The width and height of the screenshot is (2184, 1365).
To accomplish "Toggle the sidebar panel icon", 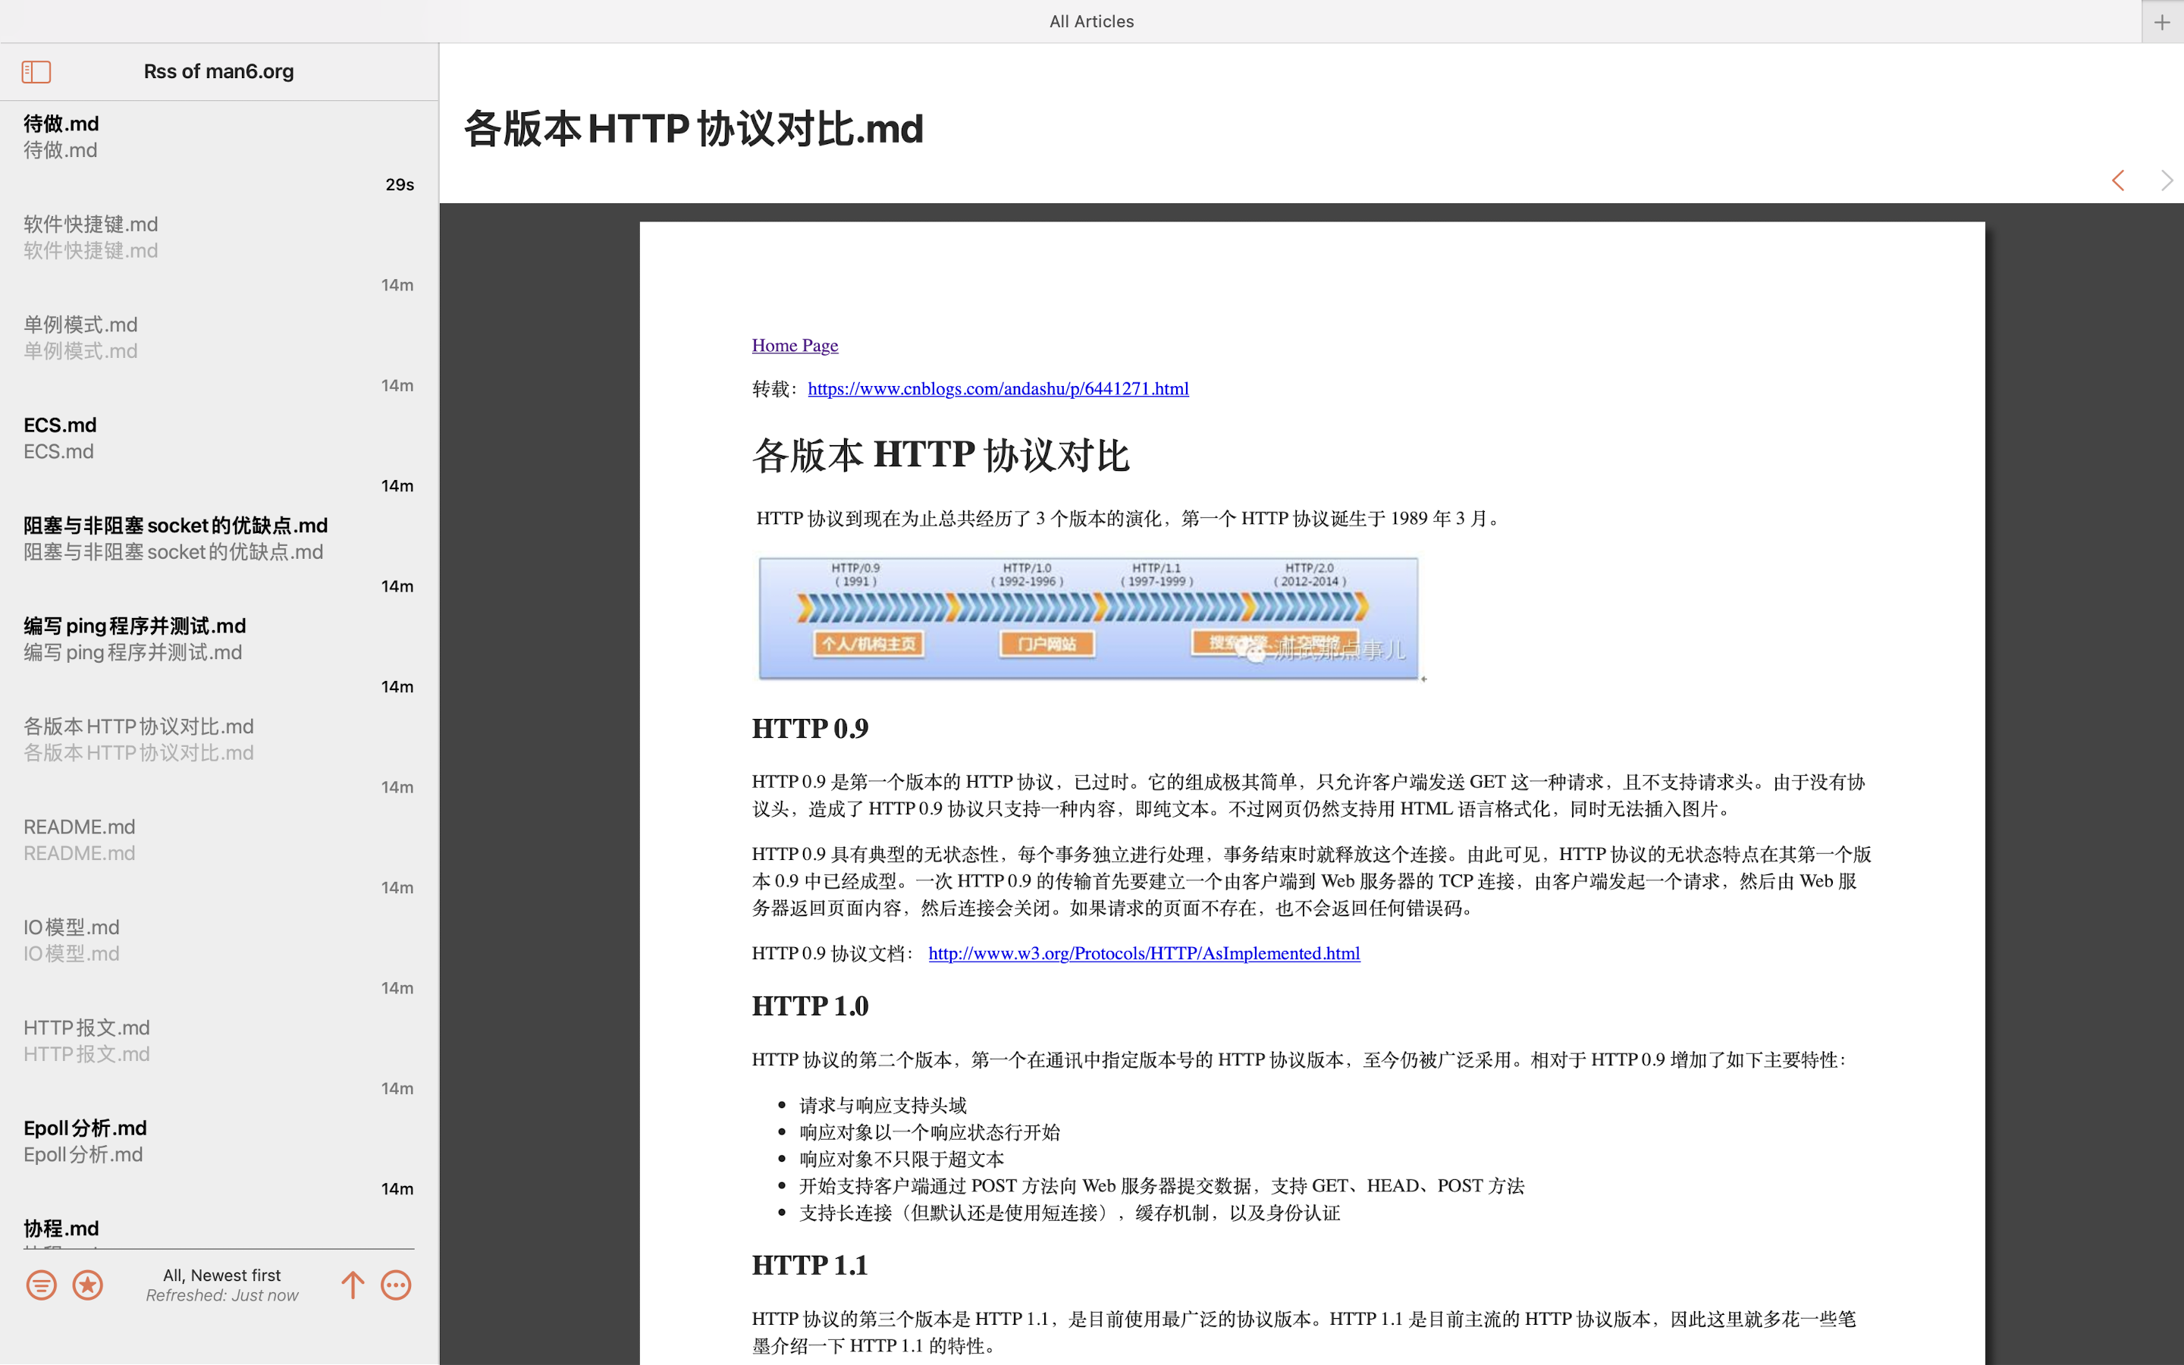I will (36, 71).
